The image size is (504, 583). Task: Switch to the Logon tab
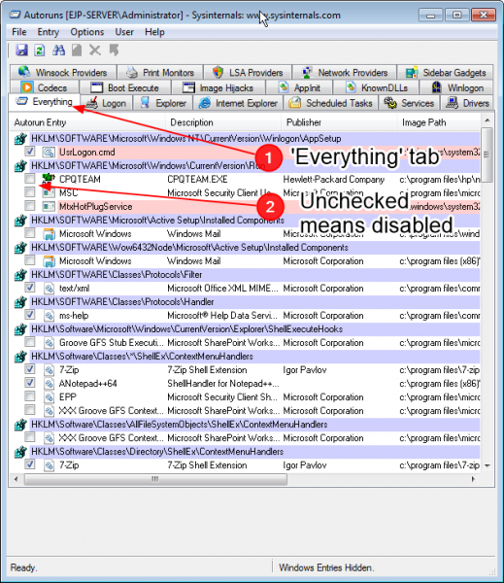pyautogui.click(x=106, y=103)
